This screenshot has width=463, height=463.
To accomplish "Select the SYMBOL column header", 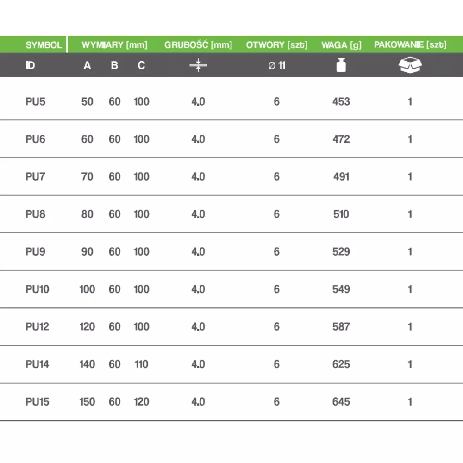I will (x=44, y=45).
